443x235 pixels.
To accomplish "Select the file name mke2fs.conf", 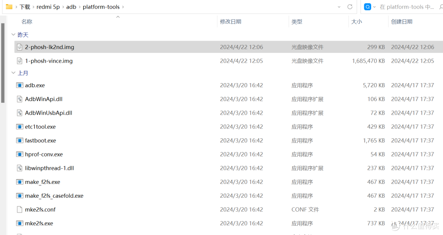I will [x=40, y=210].
